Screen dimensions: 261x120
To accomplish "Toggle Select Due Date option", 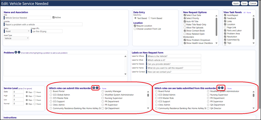I will click(185, 15).
